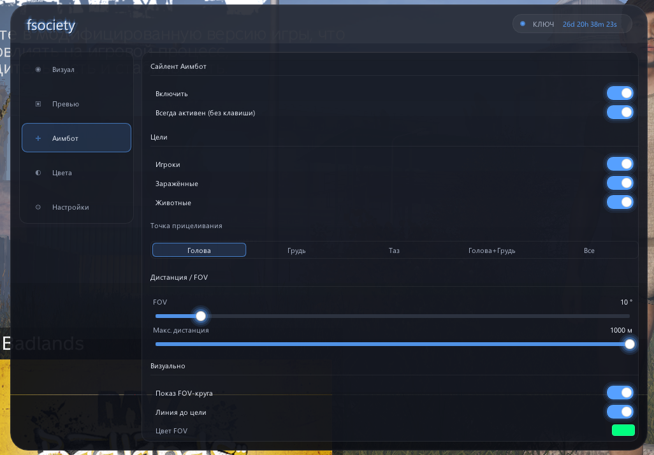Click the key timer 26d 20h 38m 23s

tap(590, 24)
